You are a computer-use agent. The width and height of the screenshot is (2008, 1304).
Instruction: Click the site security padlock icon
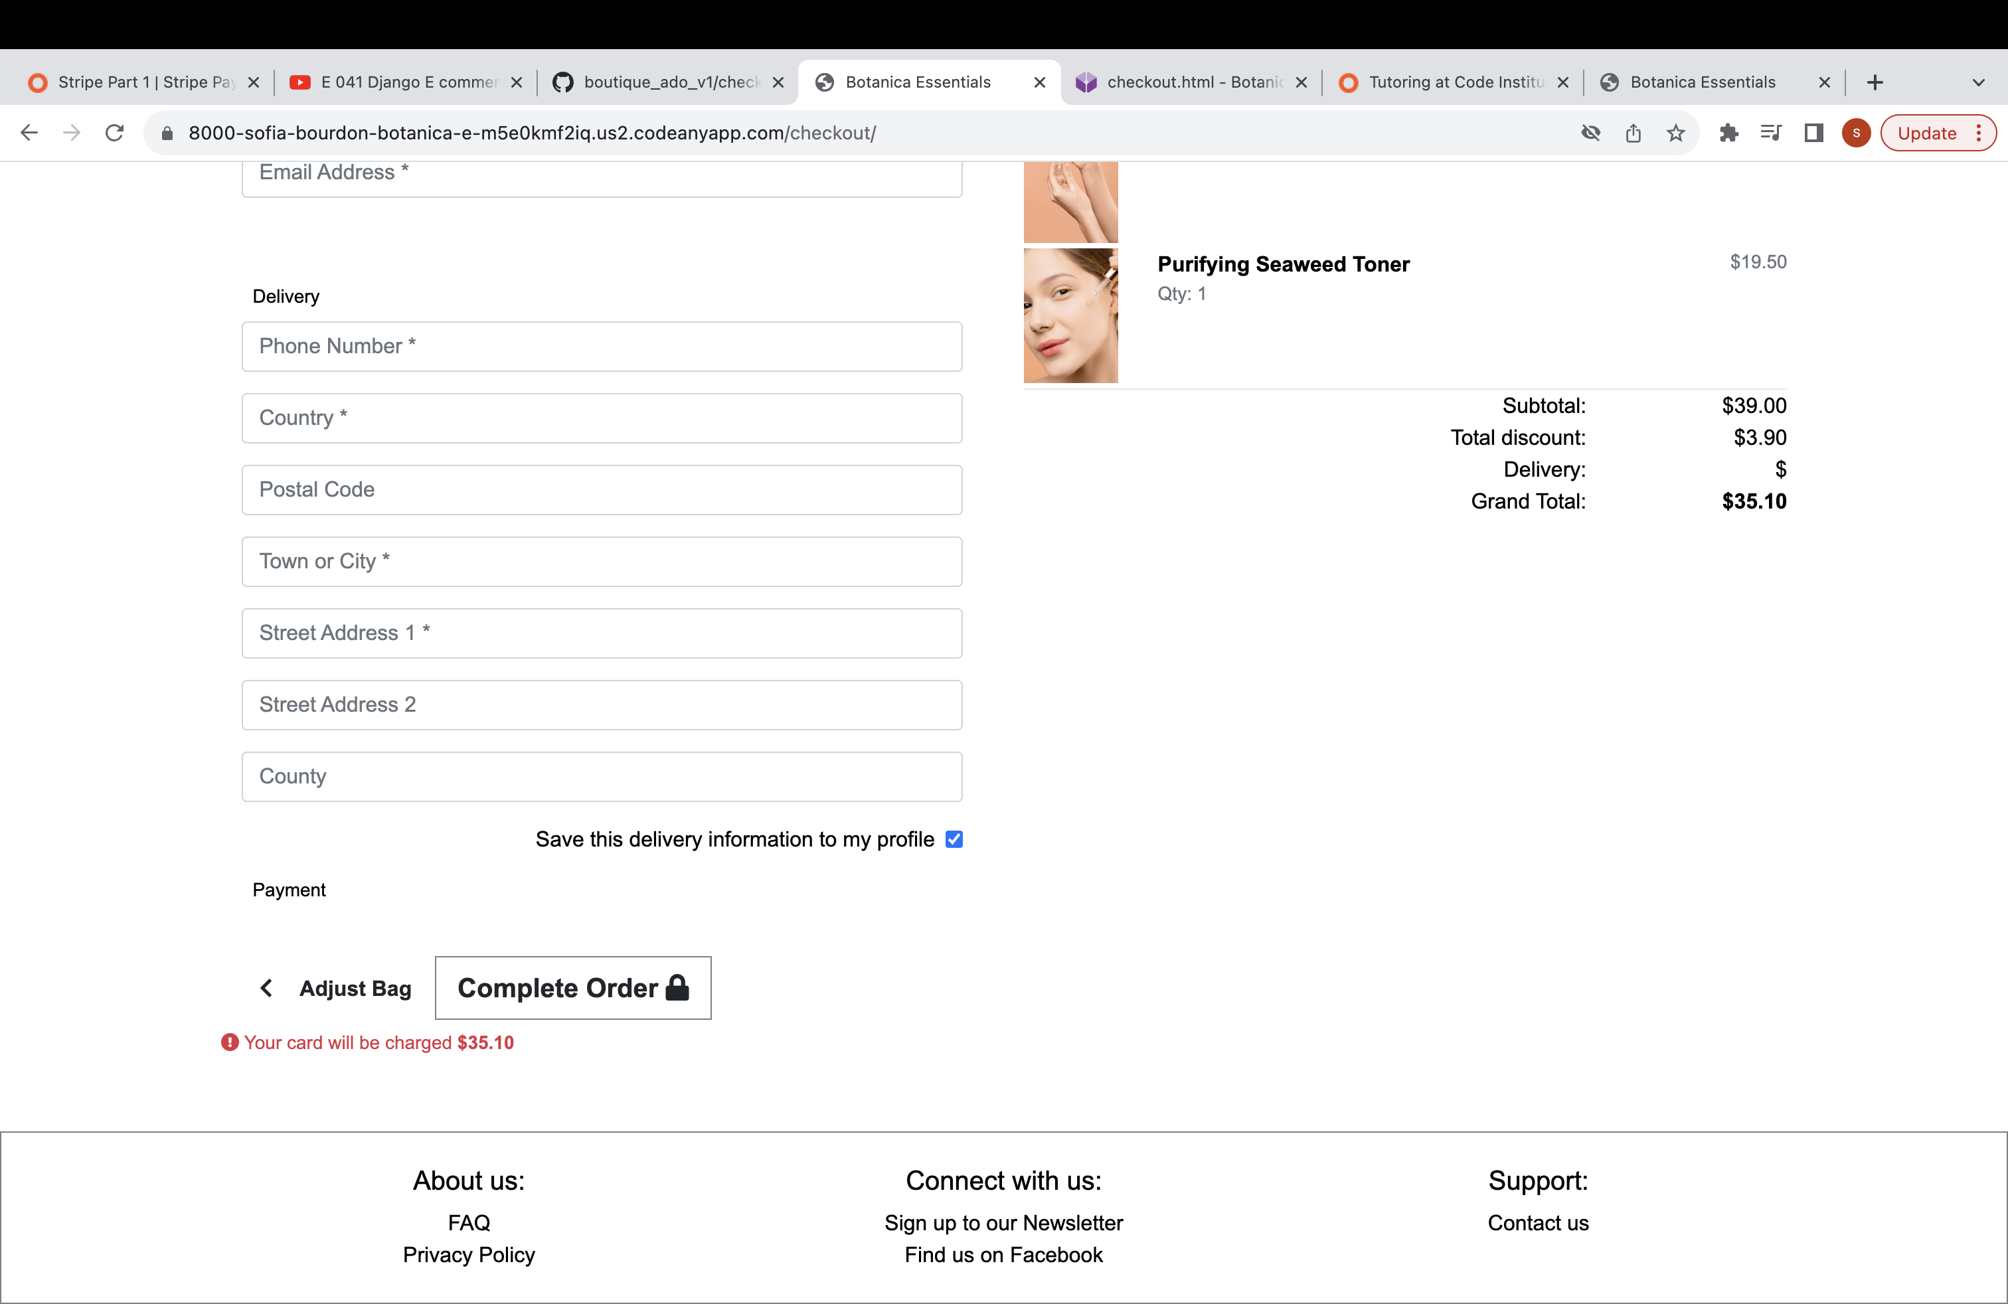166,132
